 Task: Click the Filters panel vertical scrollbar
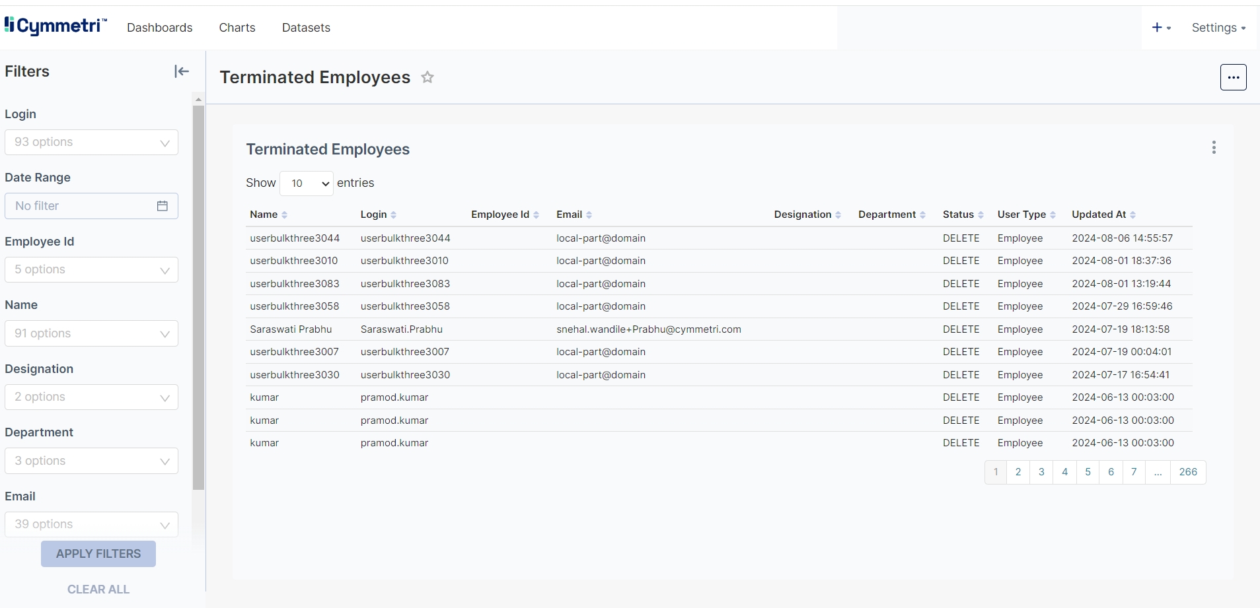pyautogui.click(x=198, y=297)
